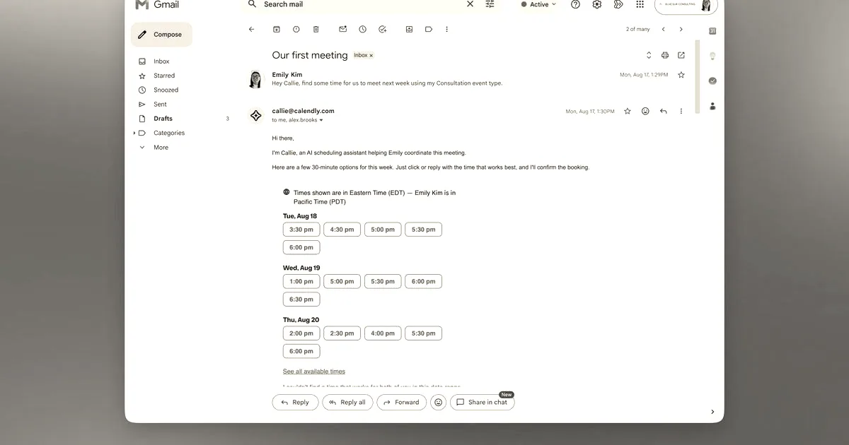Click into Search mail field
849x445 pixels.
pyautogui.click(x=361, y=4)
